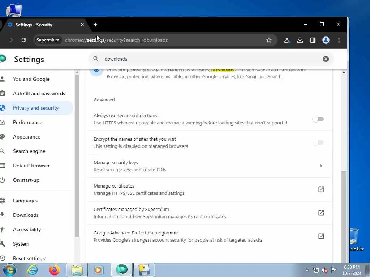Select Privacy and security in sidebar
This screenshot has height=277, width=370.
(36, 108)
